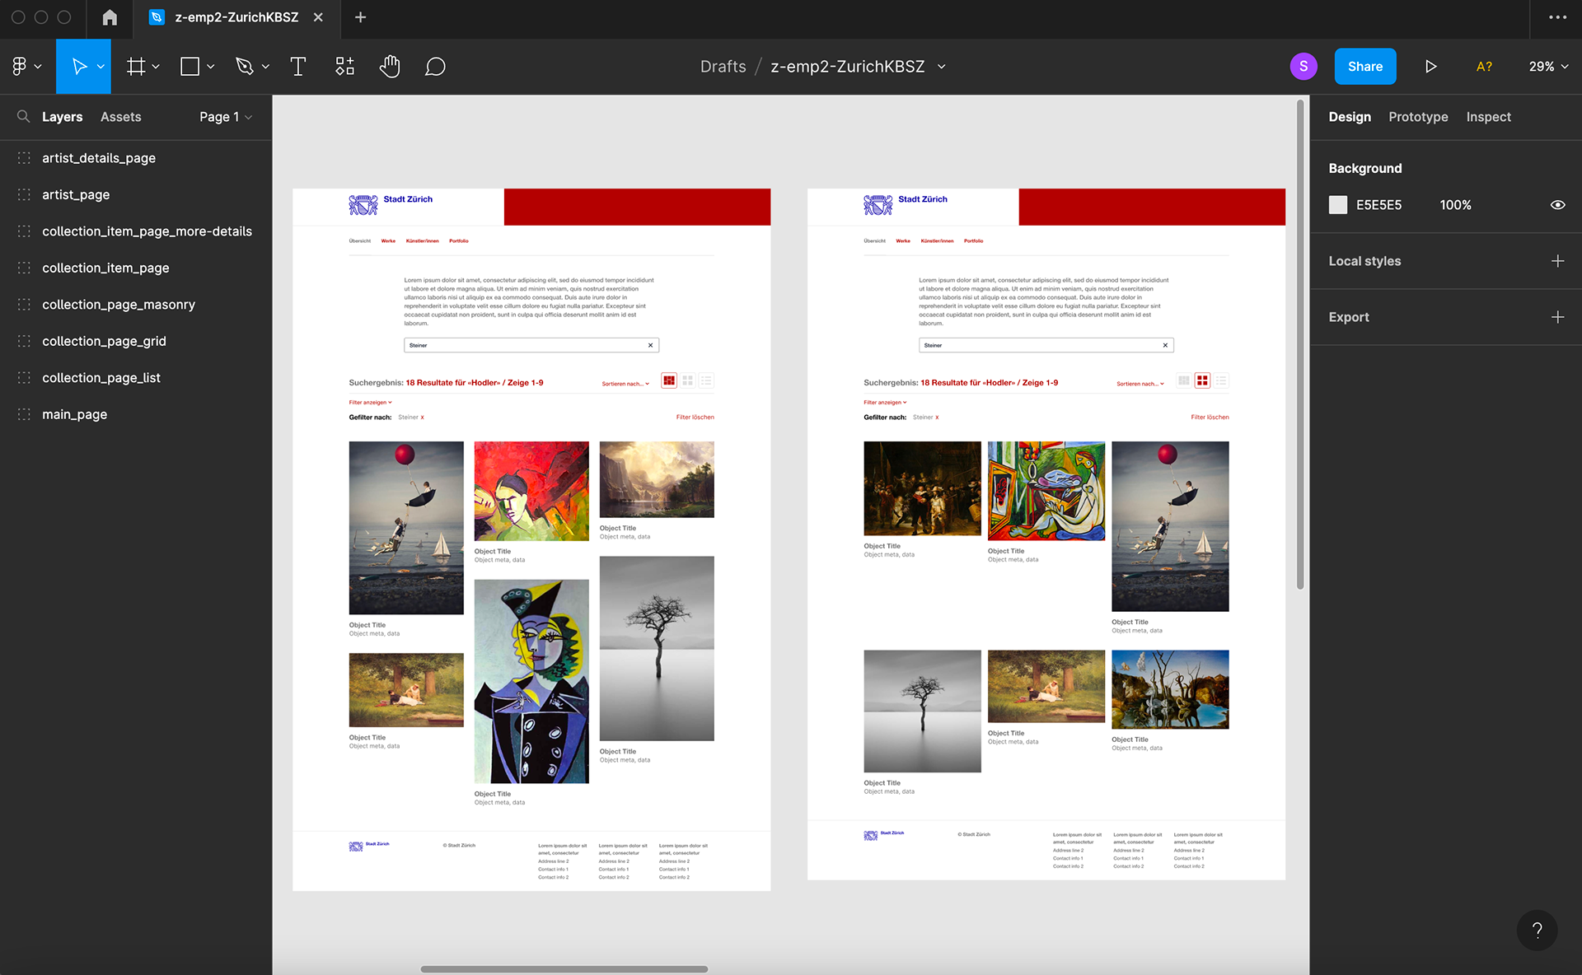Click Portfolio nav link in right frame
The image size is (1582, 975).
coord(973,241)
